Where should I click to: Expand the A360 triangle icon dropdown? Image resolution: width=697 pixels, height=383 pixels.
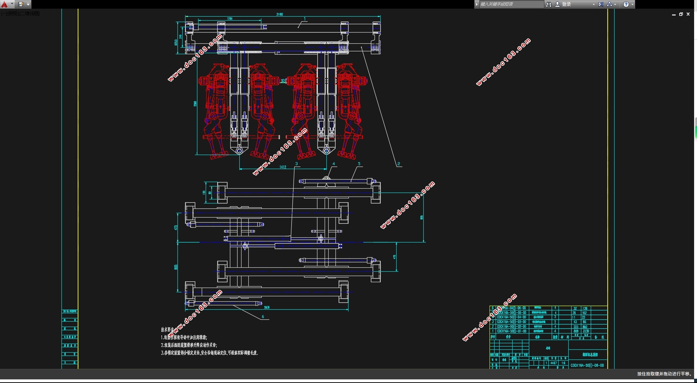coord(615,5)
